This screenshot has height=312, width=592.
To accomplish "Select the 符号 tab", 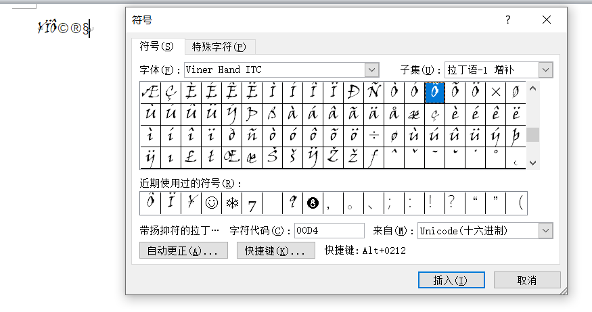I will [156, 46].
